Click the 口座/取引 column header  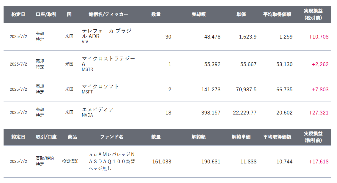tap(46, 14)
